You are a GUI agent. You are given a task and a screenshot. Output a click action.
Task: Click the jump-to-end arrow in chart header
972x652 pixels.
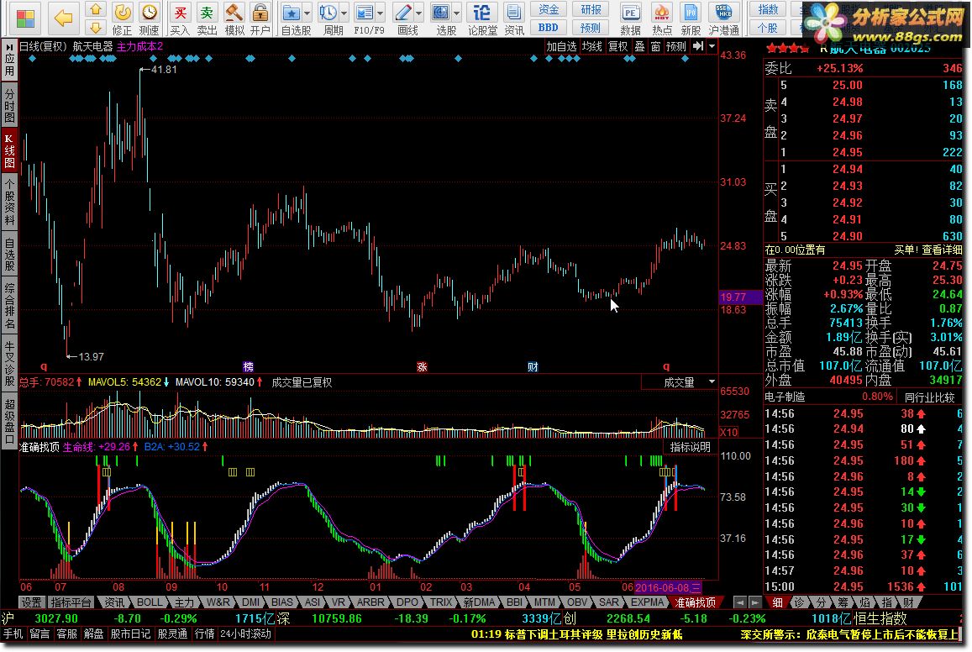point(698,46)
